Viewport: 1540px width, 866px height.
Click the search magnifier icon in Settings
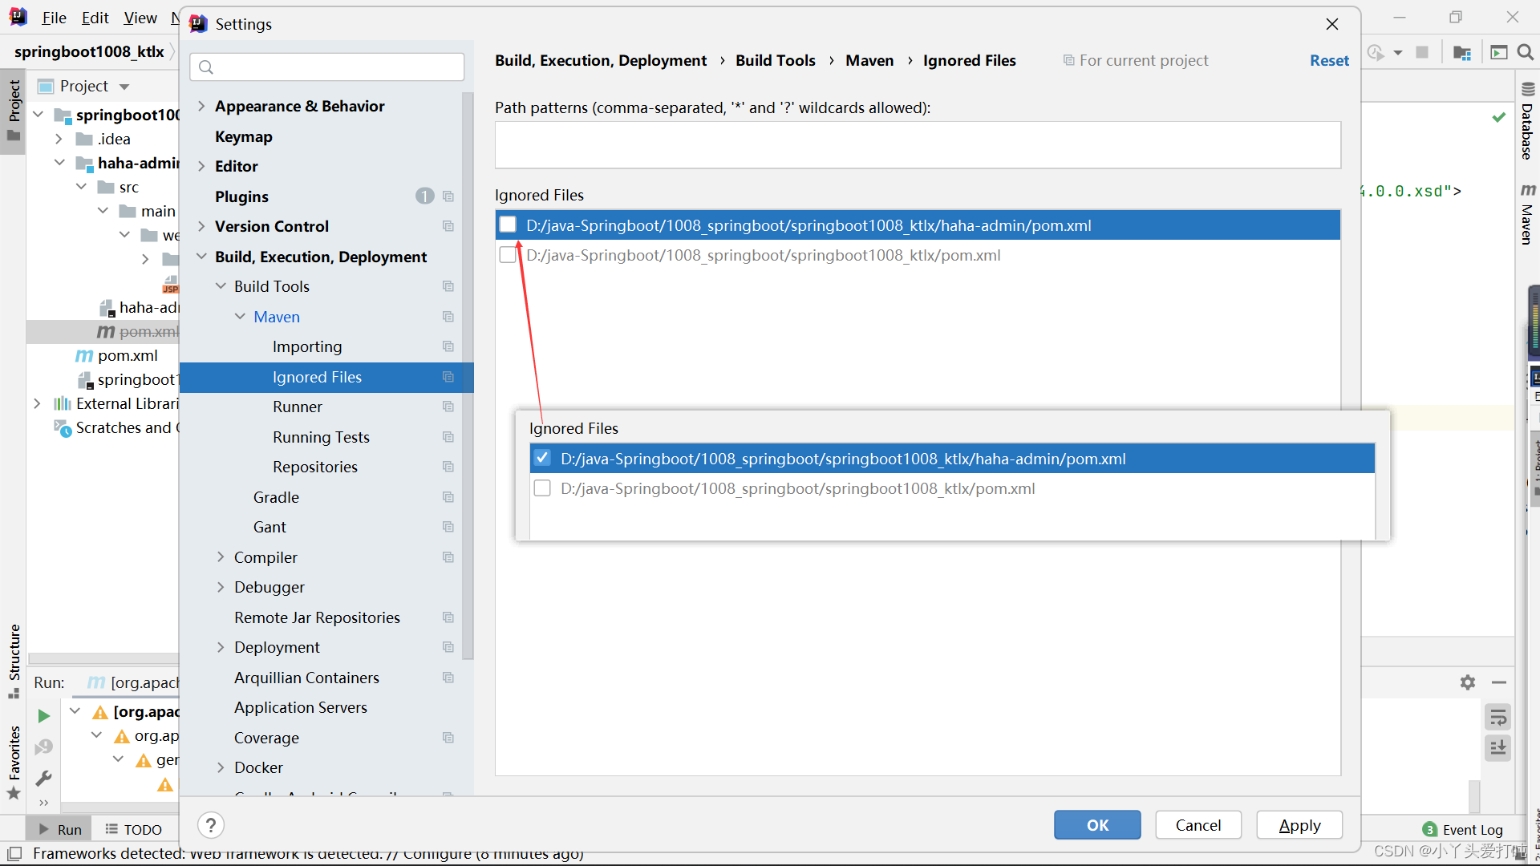click(x=207, y=67)
